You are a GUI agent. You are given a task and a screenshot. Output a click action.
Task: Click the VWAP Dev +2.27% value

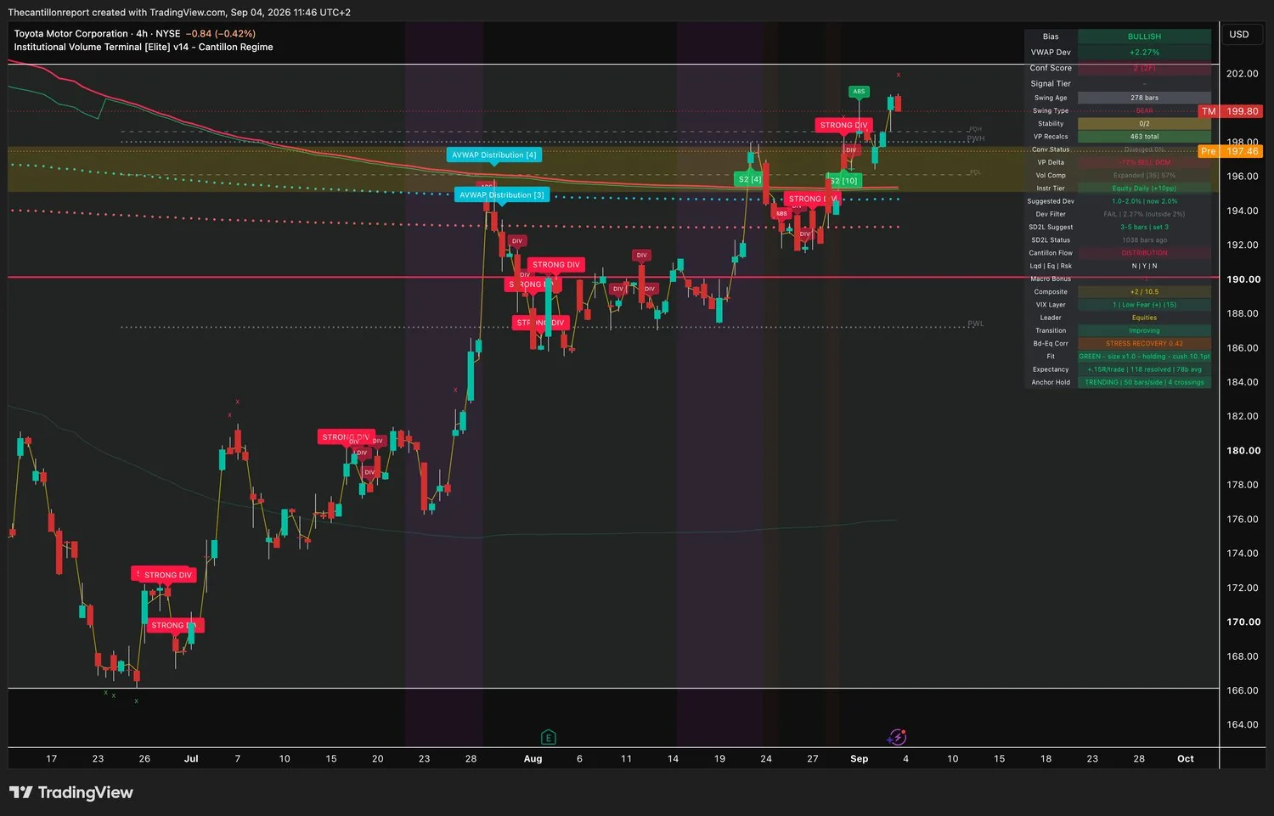pos(1144,53)
